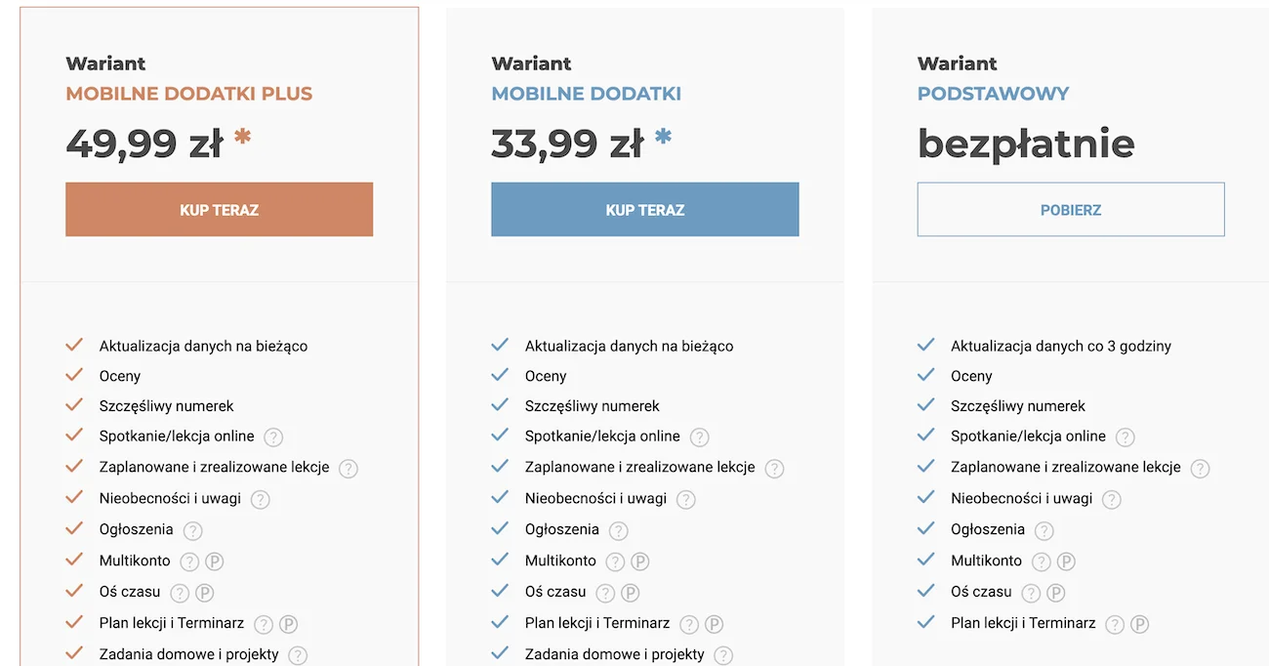Click help icon beside Multikonto in Plus plan
Image resolution: width=1269 pixels, height=666 pixels.
189,562
